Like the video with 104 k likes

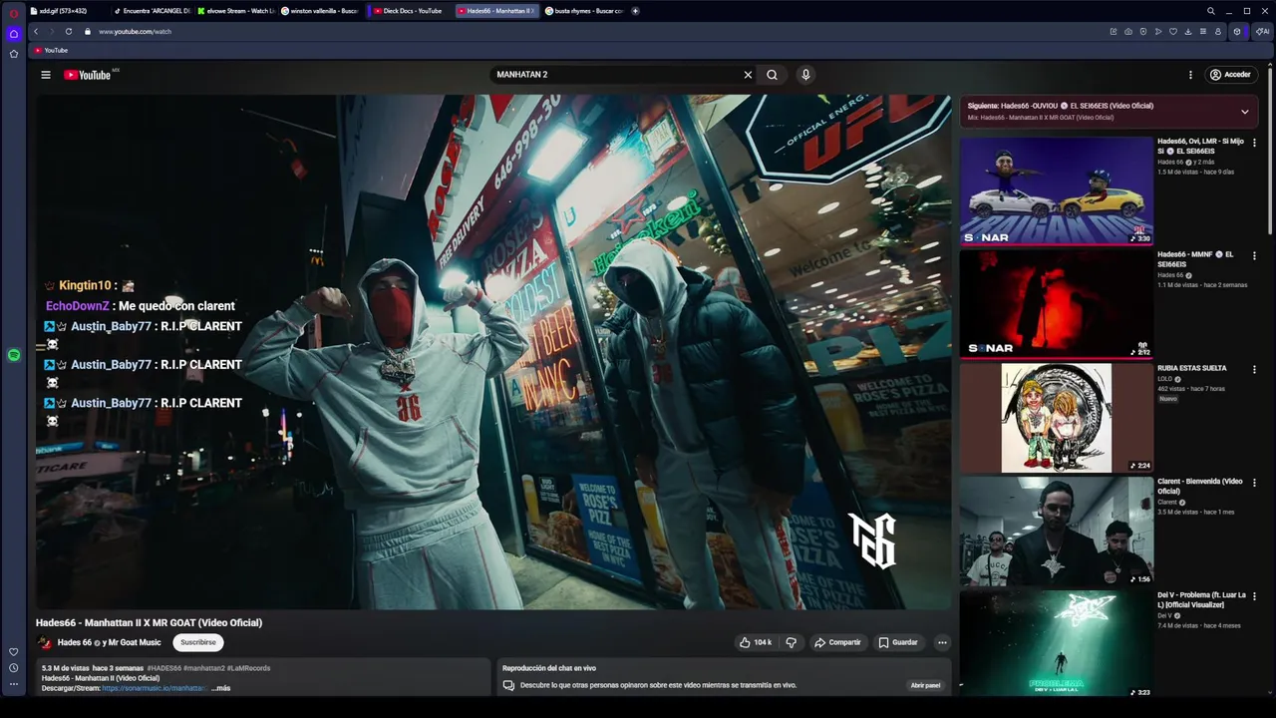pyautogui.click(x=755, y=642)
